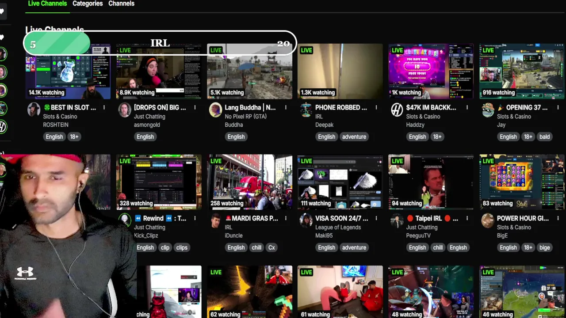Screen dimensions: 566x318
Task: Open options menu for VISA SOON 24/7 stream
Action: point(376,218)
